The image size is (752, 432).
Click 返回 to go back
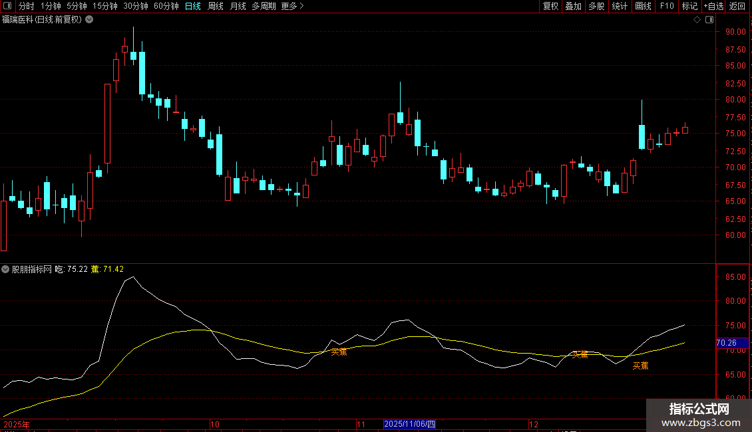click(737, 6)
